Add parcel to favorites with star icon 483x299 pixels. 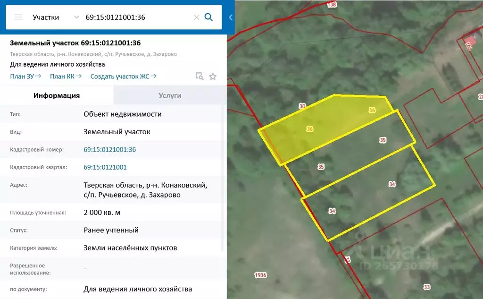[x=213, y=76]
